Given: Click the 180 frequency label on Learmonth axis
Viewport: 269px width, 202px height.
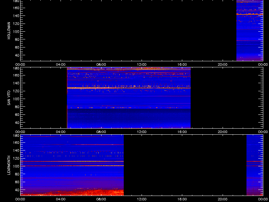Looking at the screenshot, I should point(16,136).
